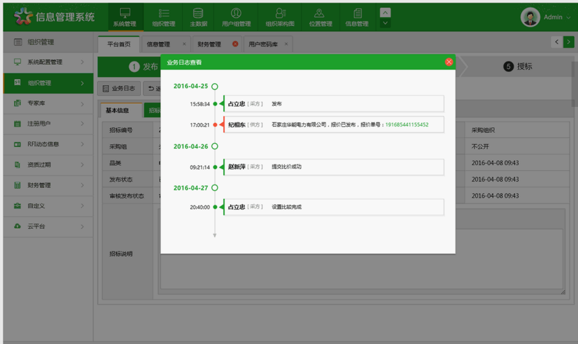578x344 pixels.
Task: Click 系统配置管理 monitor icon in sidebar
Action: (18, 62)
